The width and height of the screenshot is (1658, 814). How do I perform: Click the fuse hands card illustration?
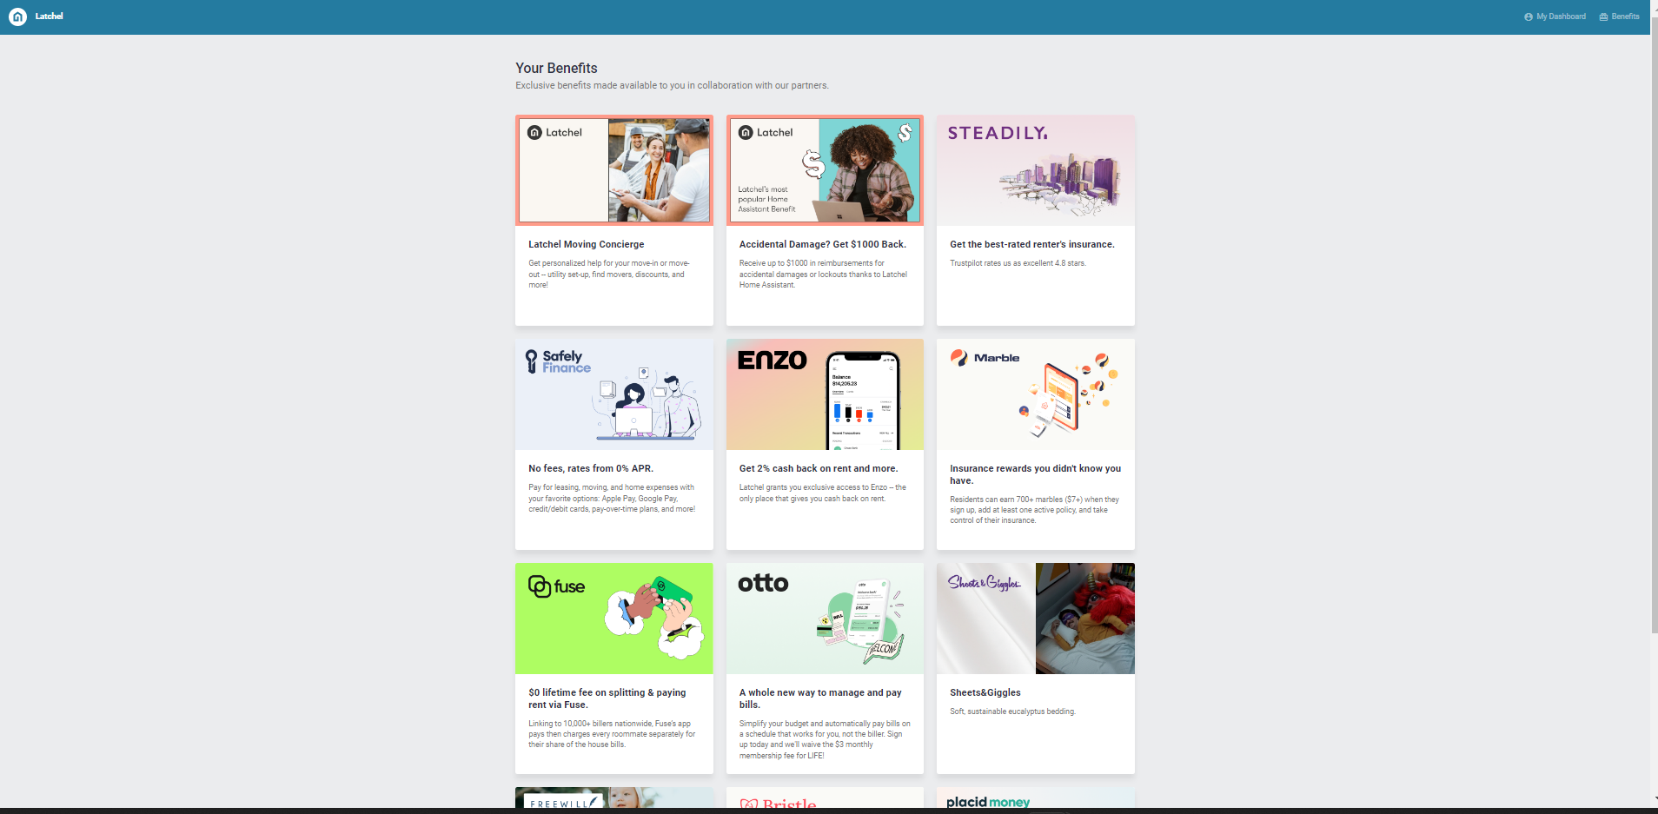tap(655, 617)
